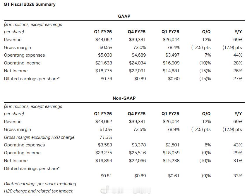
Task: Select GAAP gross margin Q/Q (12.5) pts
Action: 201,48
